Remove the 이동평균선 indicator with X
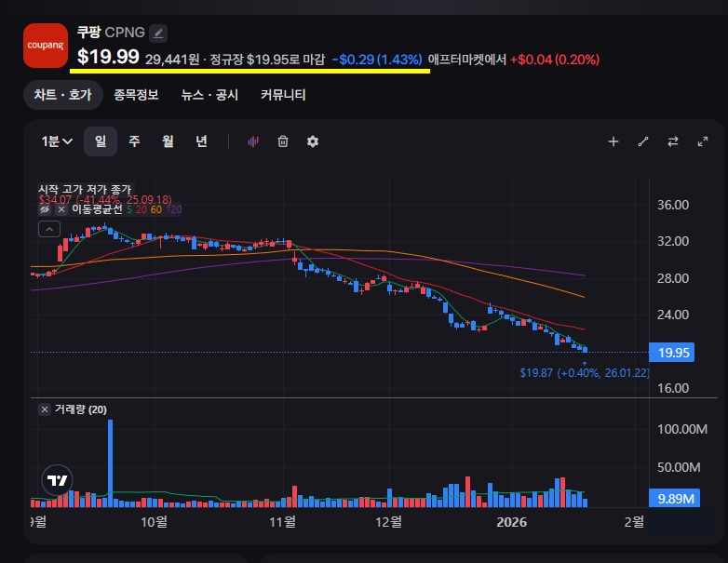 pos(61,210)
